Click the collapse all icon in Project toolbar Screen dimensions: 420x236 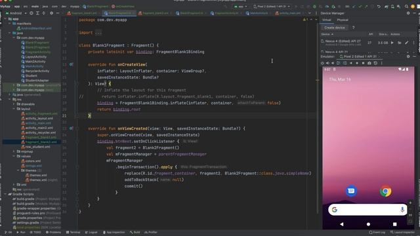(44, 13)
